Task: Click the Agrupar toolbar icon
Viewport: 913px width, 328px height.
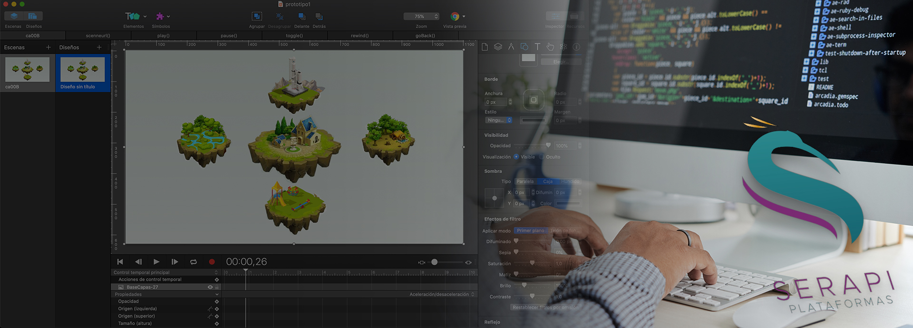Action: tap(257, 17)
